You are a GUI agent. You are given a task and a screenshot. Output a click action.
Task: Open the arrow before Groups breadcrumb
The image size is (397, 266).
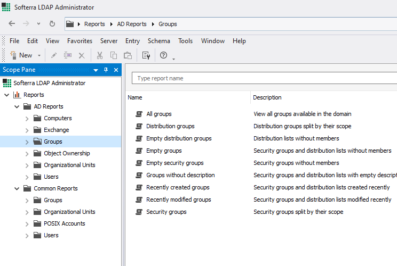(x=153, y=24)
